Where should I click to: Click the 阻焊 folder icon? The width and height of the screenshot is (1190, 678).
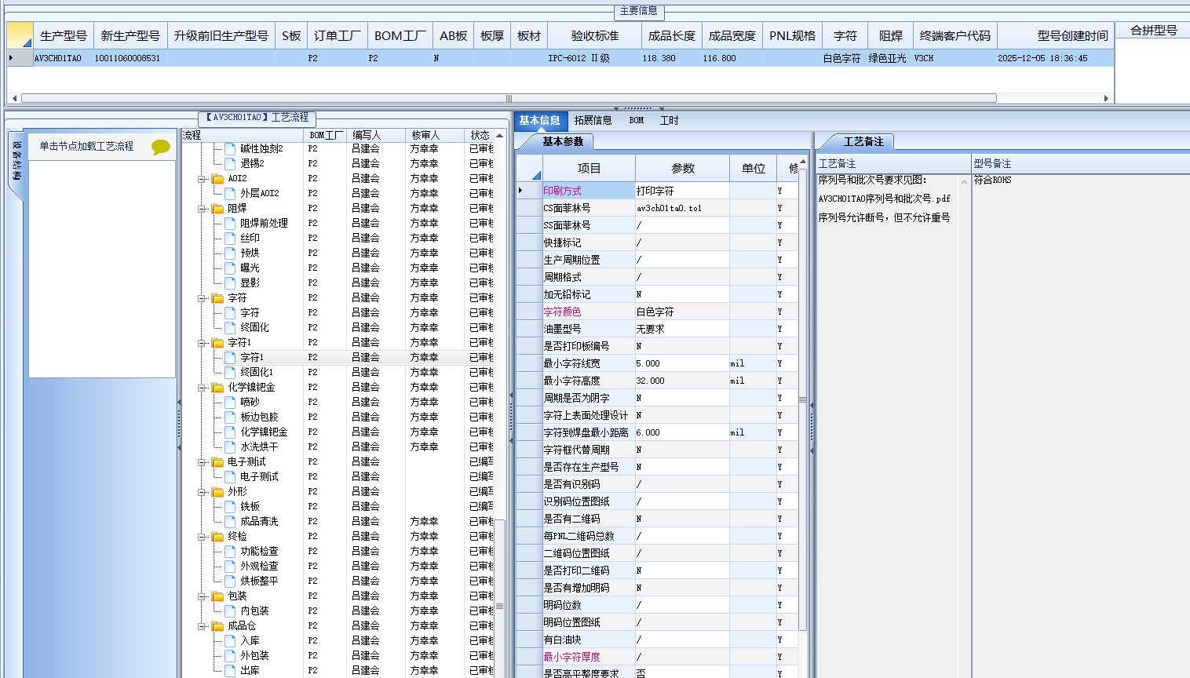point(217,209)
